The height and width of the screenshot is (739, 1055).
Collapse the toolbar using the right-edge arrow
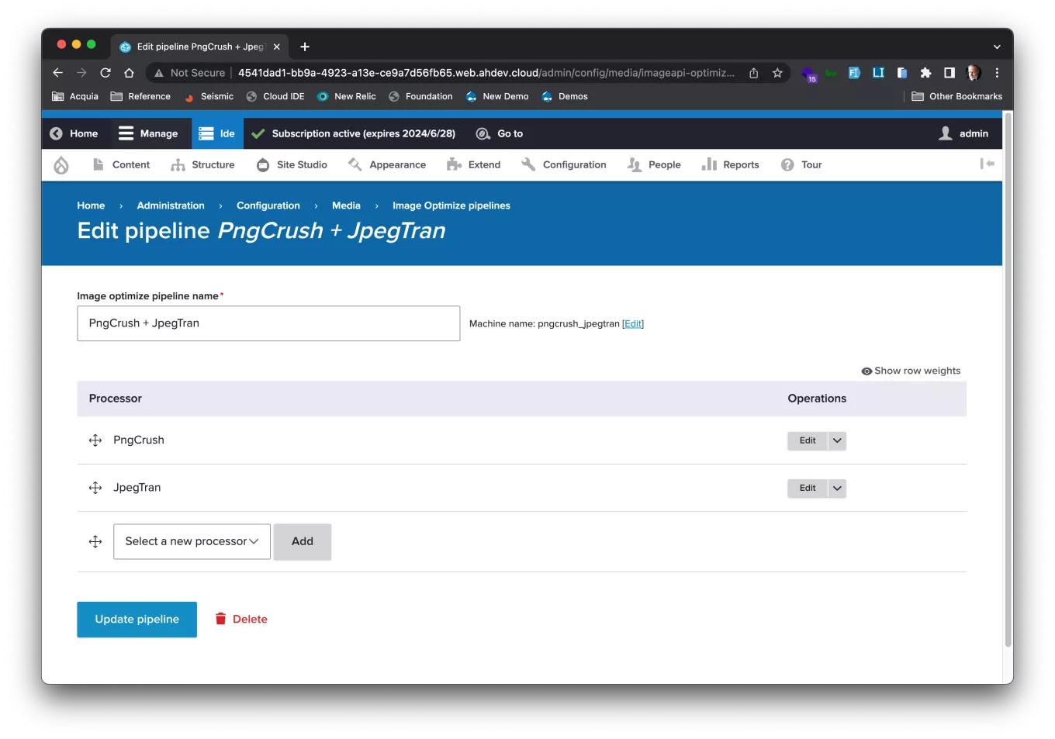987,164
